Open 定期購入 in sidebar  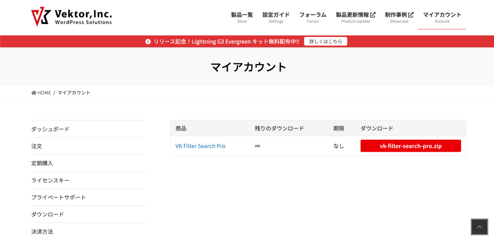tap(88, 163)
